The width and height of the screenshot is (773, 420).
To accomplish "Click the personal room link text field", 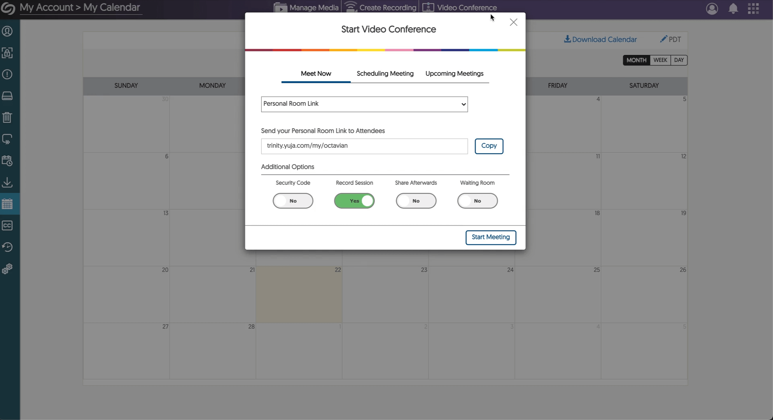I will (364, 146).
